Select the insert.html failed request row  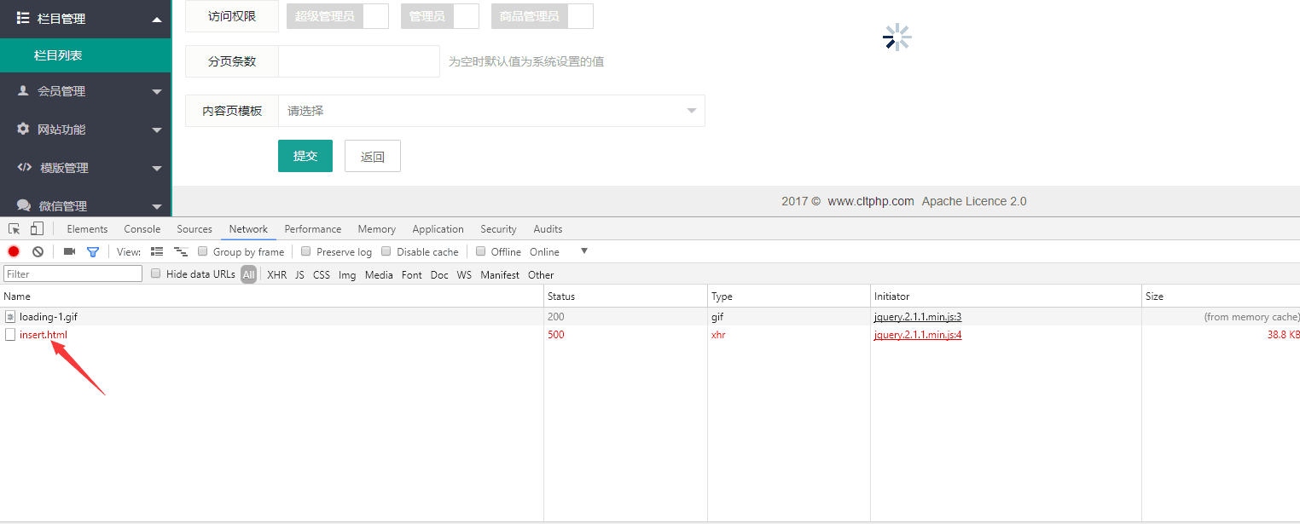click(650, 335)
